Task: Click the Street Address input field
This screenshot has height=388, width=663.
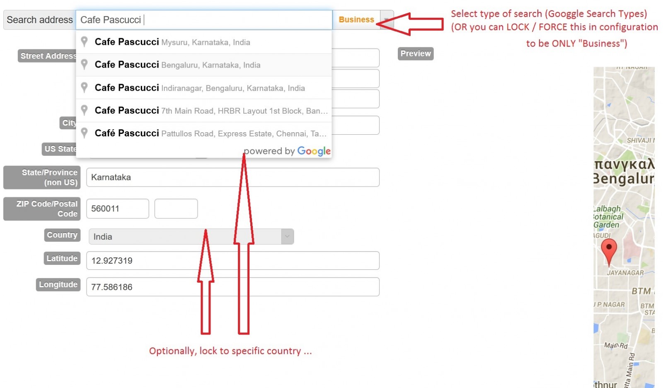Action: coord(356,58)
